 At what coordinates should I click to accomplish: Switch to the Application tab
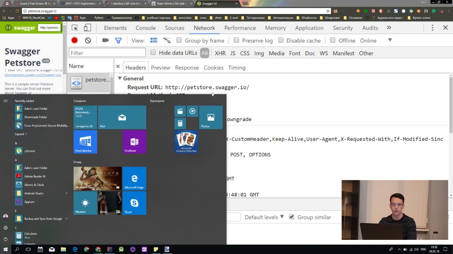(x=309, y=28)
